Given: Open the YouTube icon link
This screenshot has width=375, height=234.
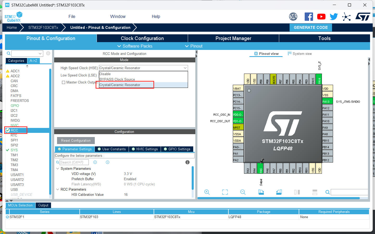Looking at the screenshot, I should (321, 17).
